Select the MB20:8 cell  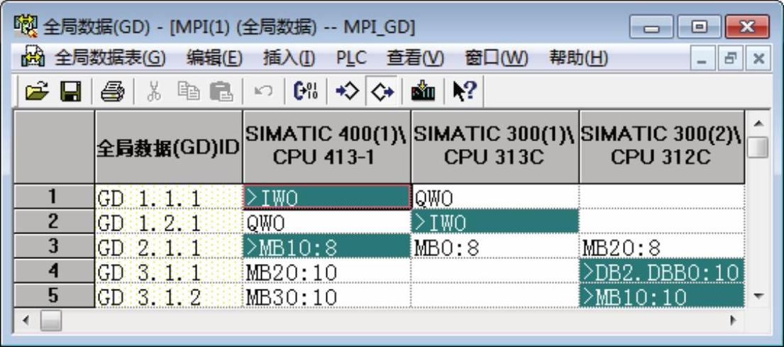(661, 246)
